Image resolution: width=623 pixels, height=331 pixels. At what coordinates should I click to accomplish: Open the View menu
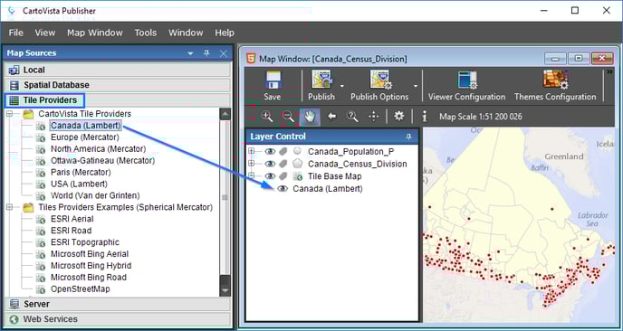click(x=45, y=33)
